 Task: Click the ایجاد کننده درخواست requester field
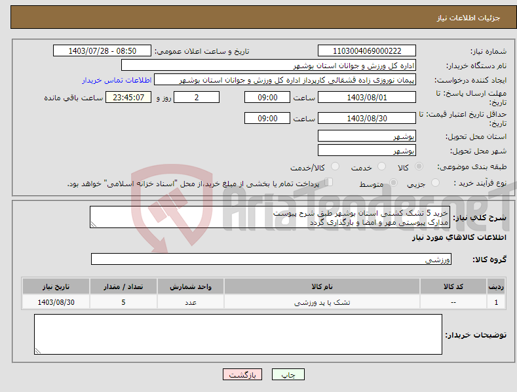click(285, 80)
